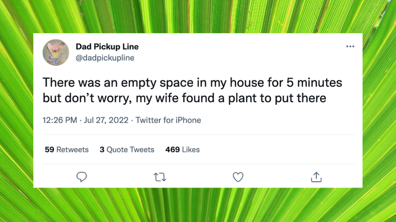View the 469 Likes list
Viewport: 396px width, 222px height.
click(182, 149)
